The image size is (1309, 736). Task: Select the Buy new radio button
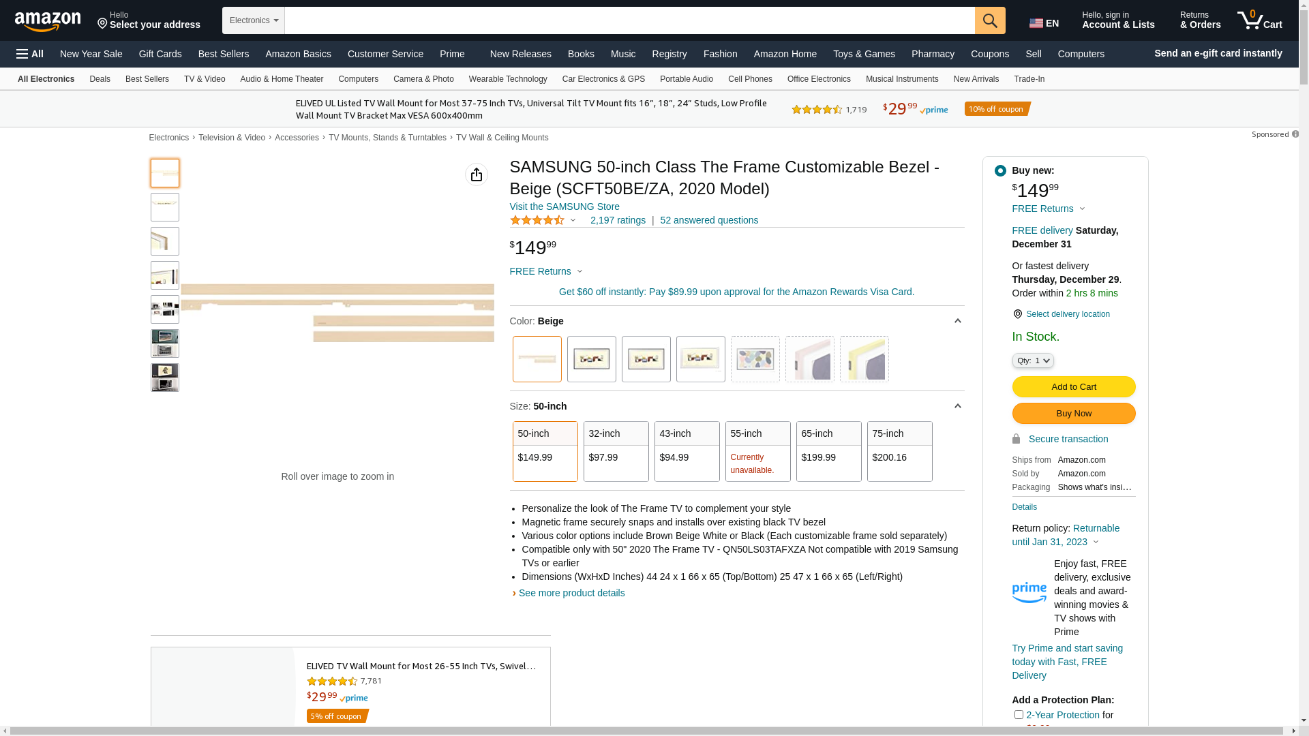[x=1000, y=171]
